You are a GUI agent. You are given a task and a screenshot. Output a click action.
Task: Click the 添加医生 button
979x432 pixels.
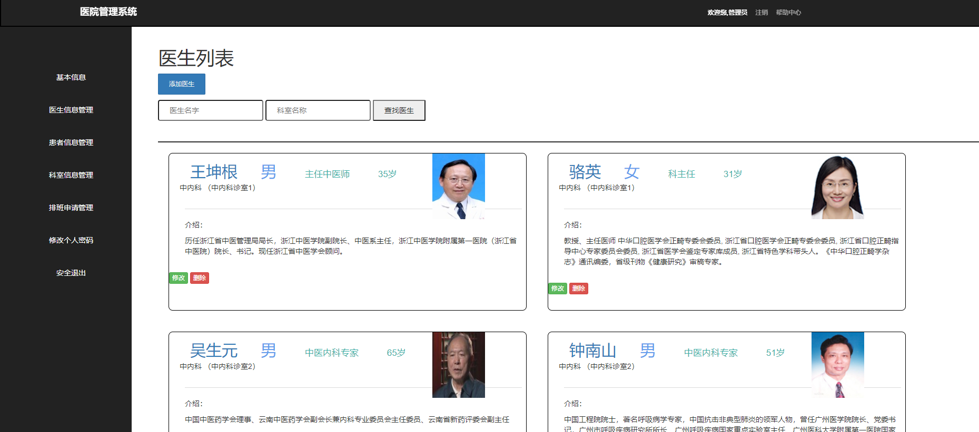coord(182,84)
